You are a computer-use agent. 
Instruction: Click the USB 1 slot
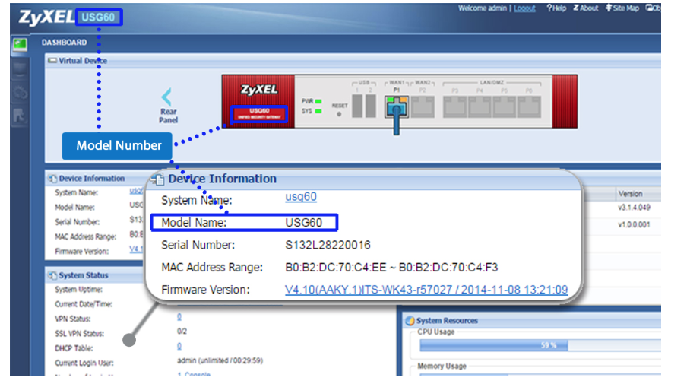click(x=357, y=106)
